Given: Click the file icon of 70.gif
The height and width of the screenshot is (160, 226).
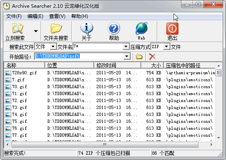Looking at the screenshot, I should (x=8, y=87).
